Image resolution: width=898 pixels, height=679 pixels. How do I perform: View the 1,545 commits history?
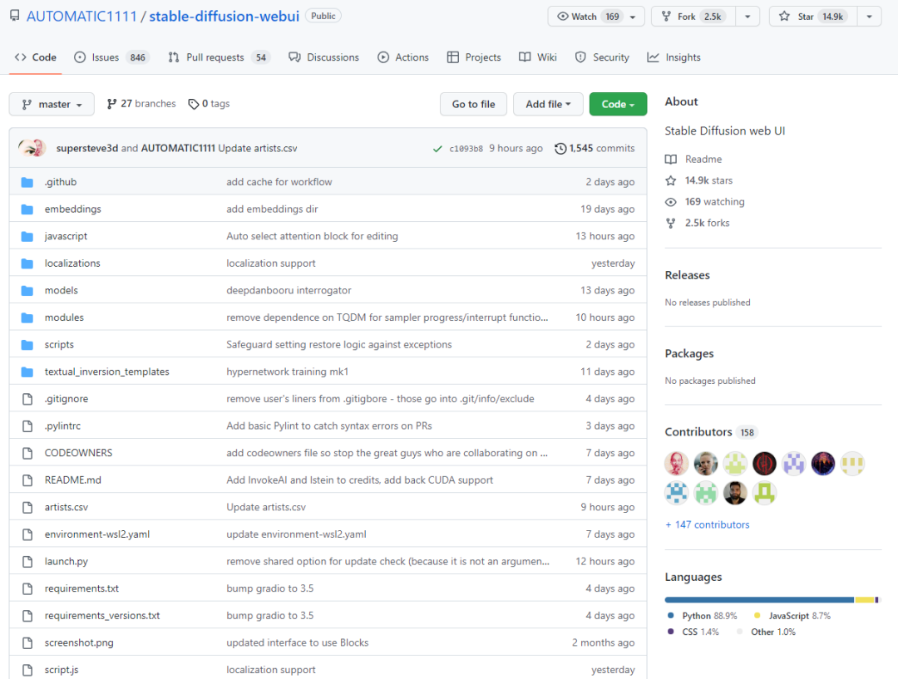pyautogui.click(x=595, y=148)
